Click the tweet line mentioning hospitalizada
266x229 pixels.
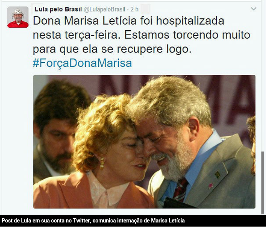(129, 21)
